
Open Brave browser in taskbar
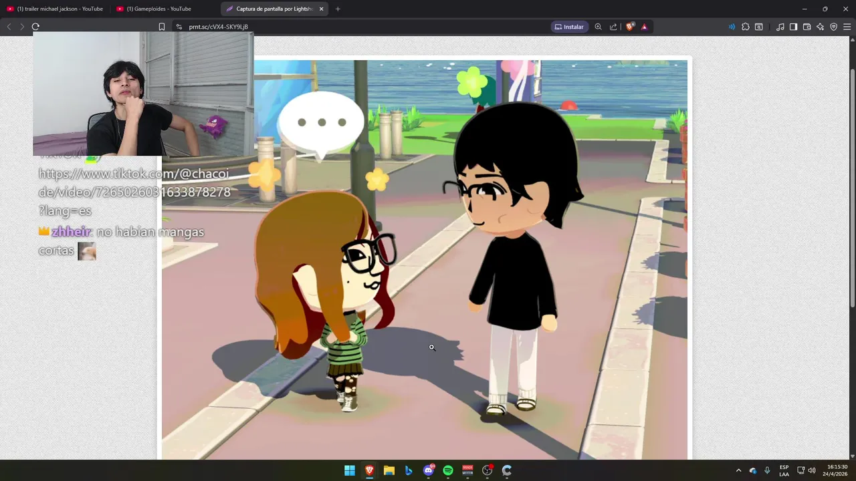click(369, 470)
